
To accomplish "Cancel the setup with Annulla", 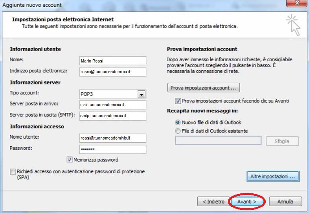I will pyautogui.click(x=285, y=202).
